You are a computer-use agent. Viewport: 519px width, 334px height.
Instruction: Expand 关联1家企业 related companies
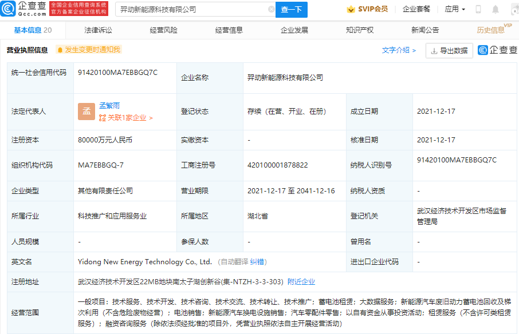pyautogui.click(x=126, y=118)
